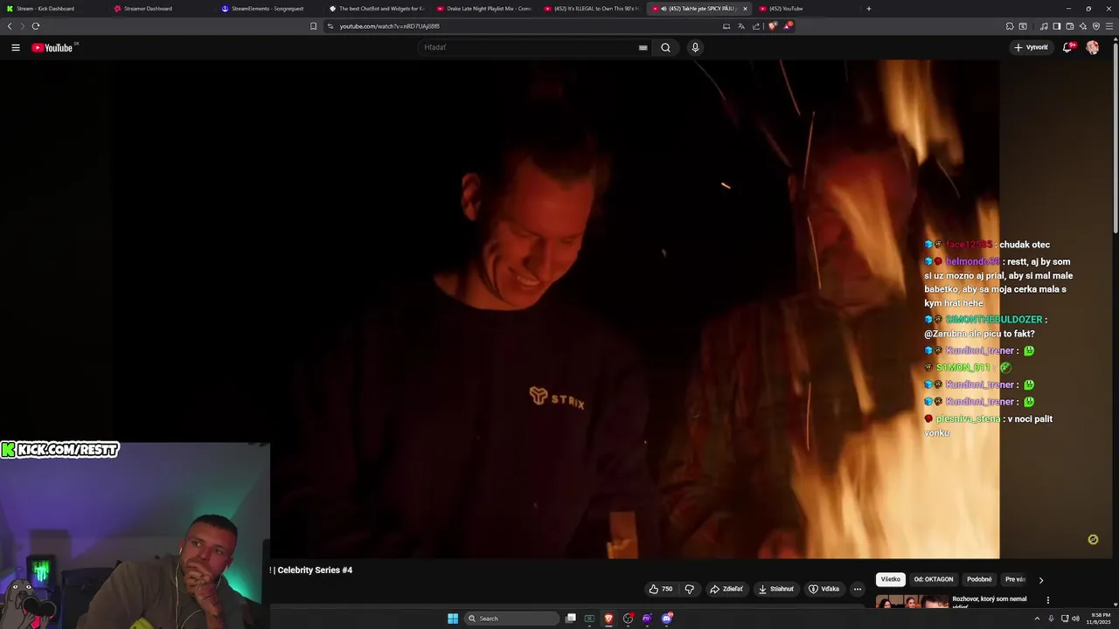
Task: Click the browser back arrow
Action: [x=10, y=26]
